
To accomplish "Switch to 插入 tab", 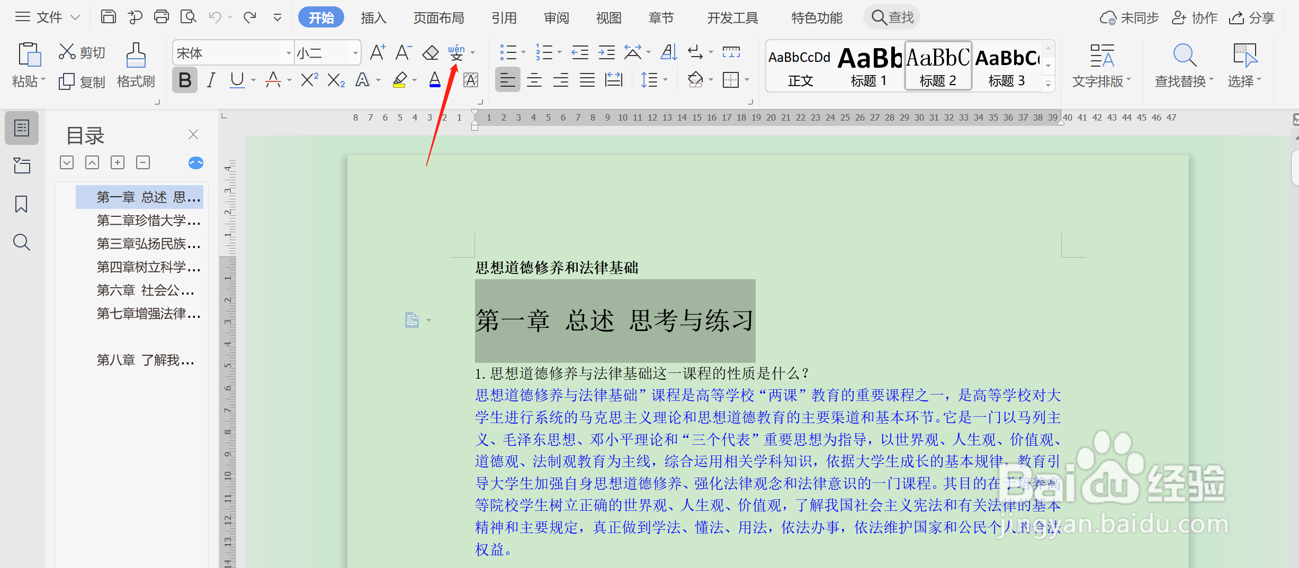I will point(373,18).
